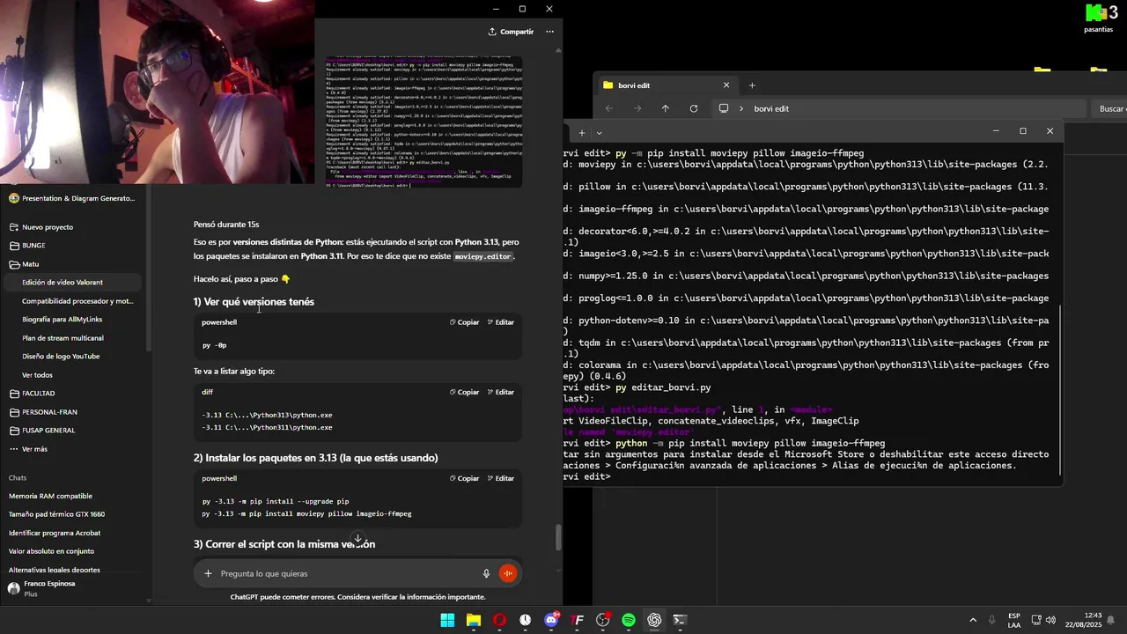Expand Ver más projects in sidebar
The height and width of the screenshot is (634, 1127).
(72, 449)
